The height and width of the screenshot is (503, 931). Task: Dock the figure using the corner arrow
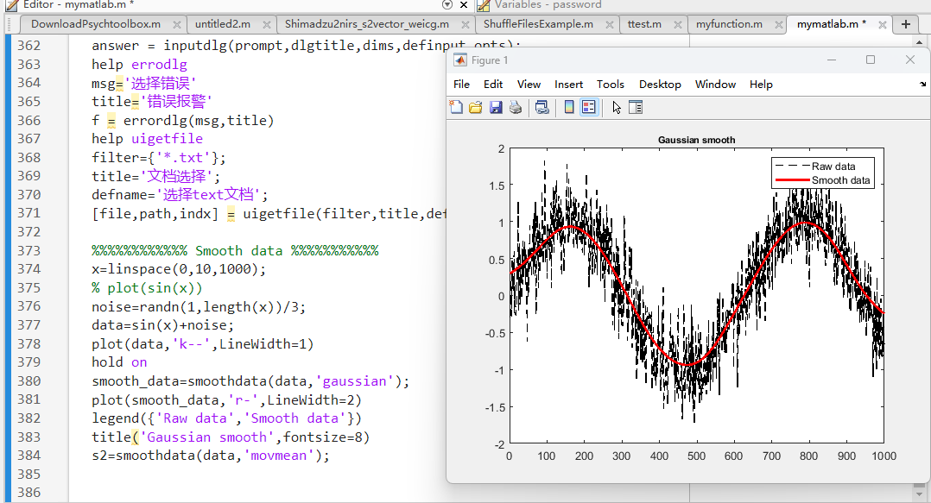pos(922,85)
